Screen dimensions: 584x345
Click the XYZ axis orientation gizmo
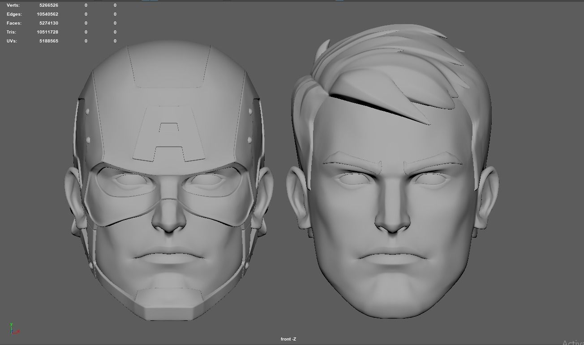pos(14,328)
